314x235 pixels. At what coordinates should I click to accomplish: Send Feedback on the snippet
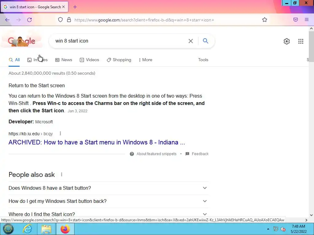[x=200, y=154]
